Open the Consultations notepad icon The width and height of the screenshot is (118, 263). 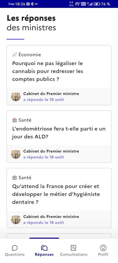click(x=74, y=248)
